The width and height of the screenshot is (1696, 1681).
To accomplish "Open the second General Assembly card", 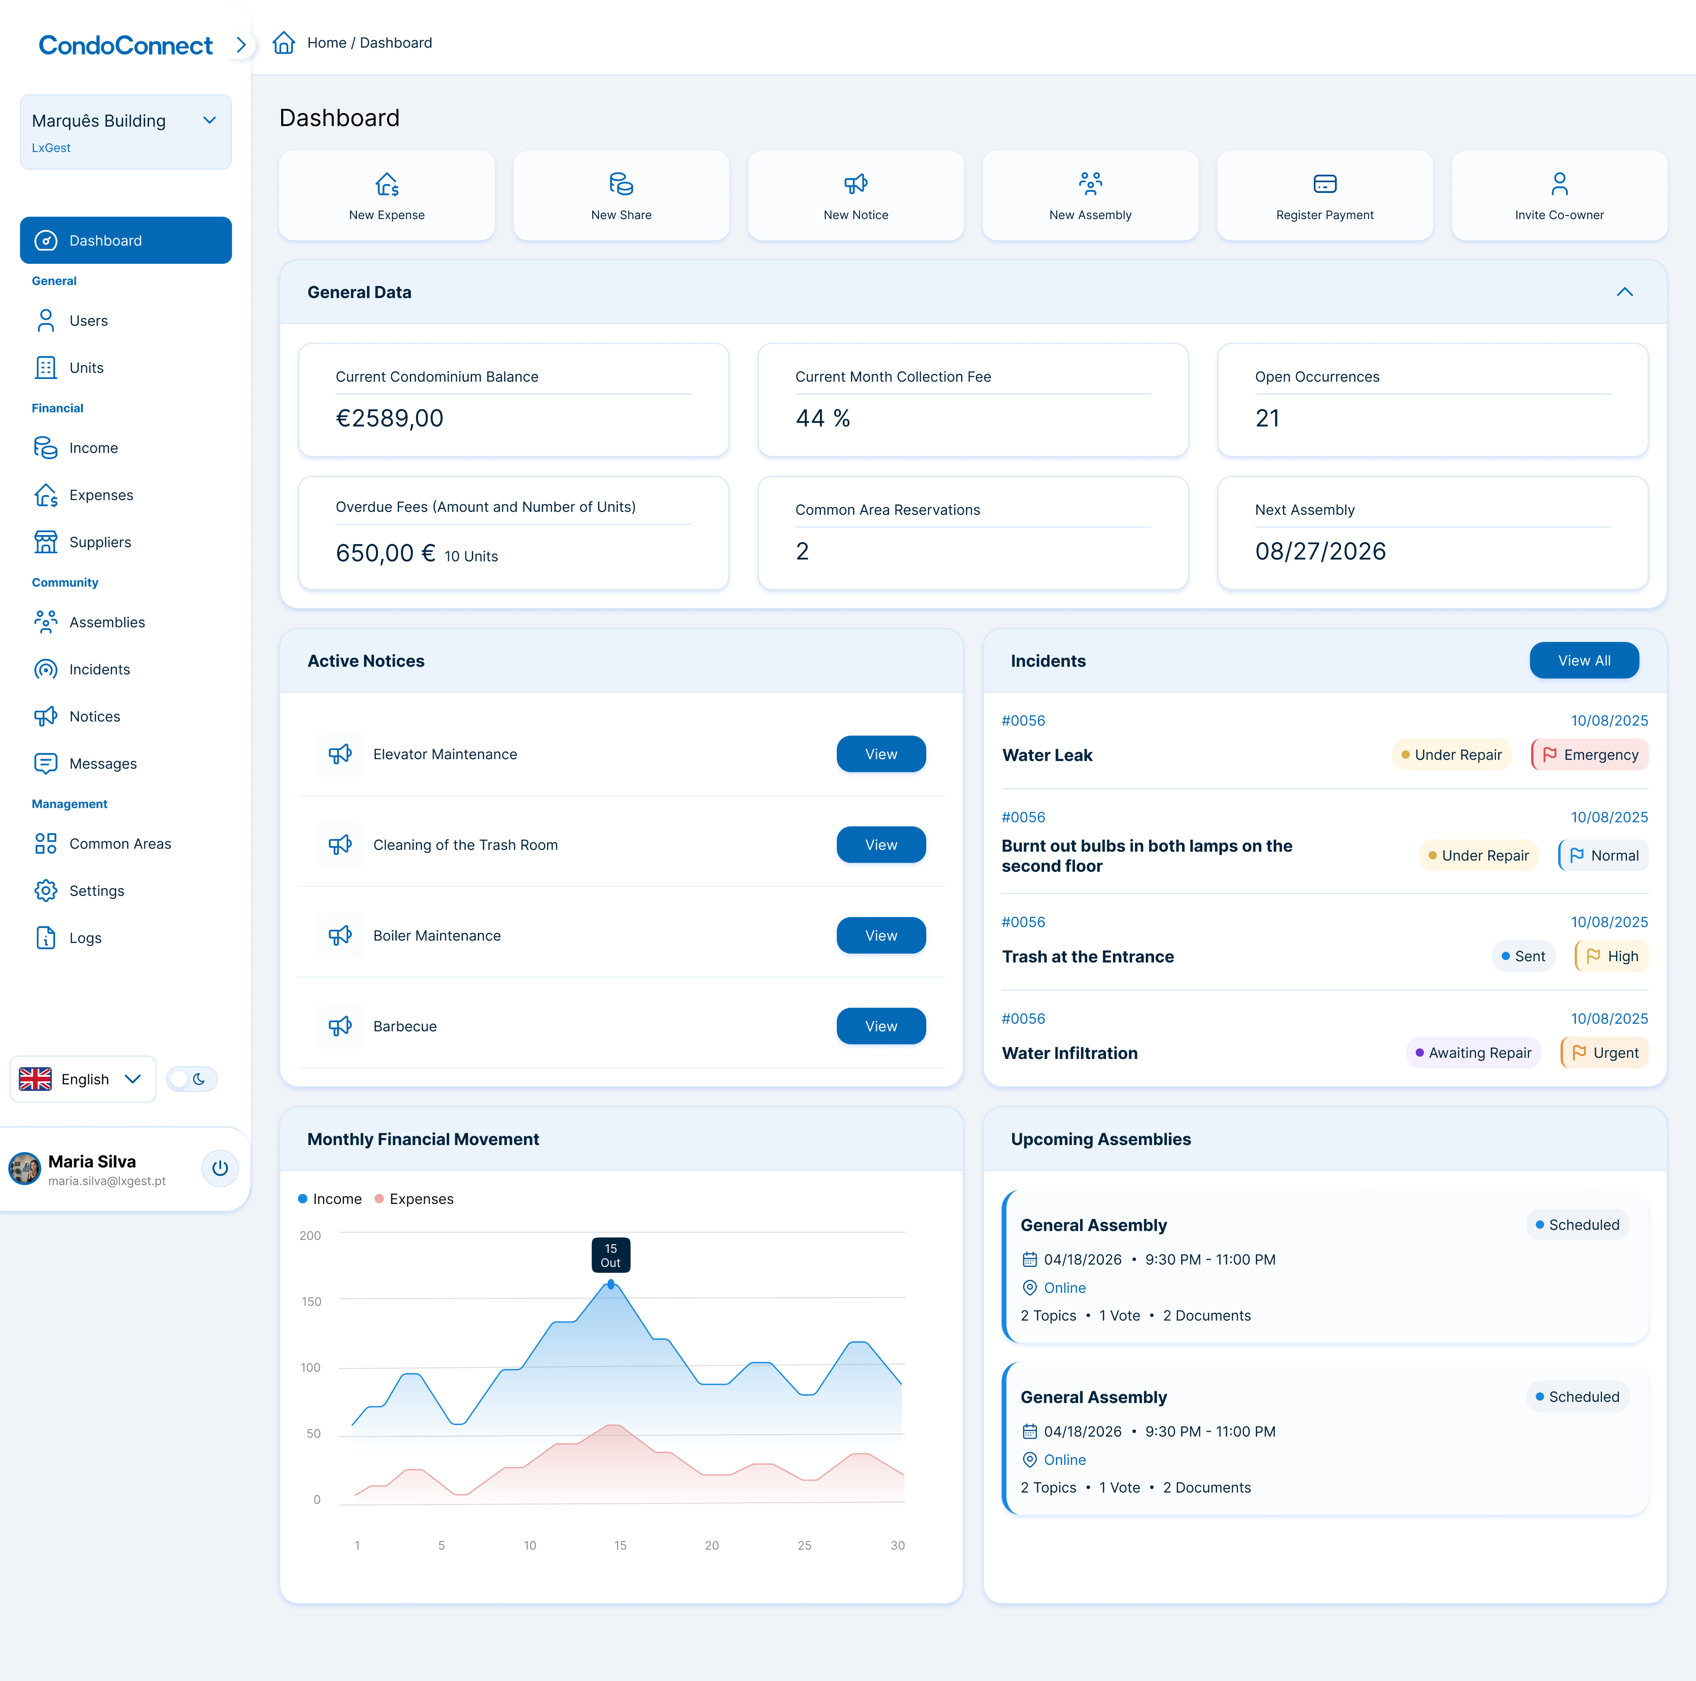I will [1325, 1439].
